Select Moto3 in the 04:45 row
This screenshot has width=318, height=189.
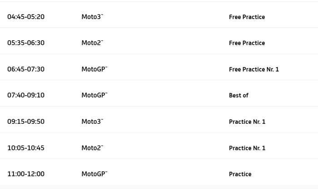(x=92, y=17)
